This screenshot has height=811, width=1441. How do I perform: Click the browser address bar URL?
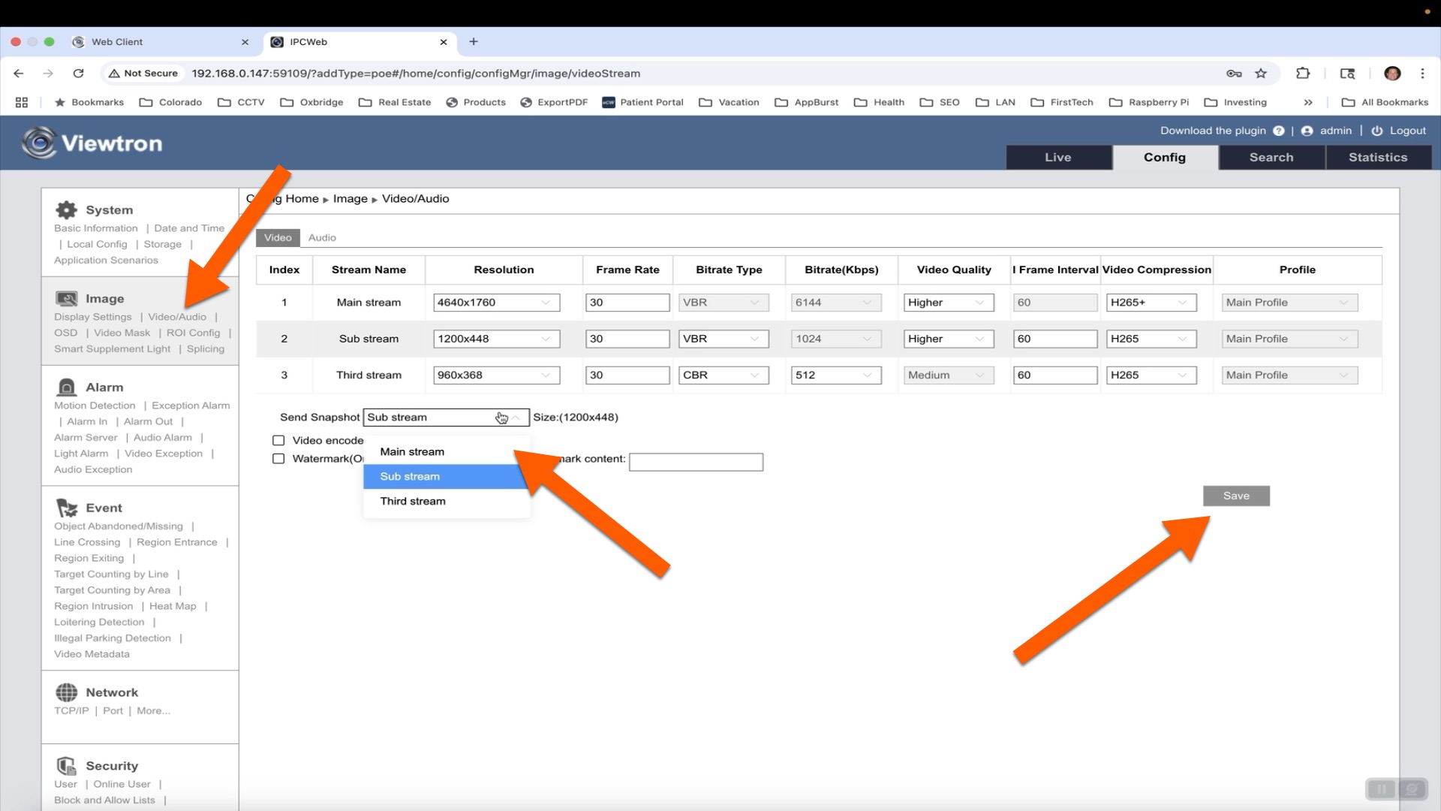click(416, 73)
